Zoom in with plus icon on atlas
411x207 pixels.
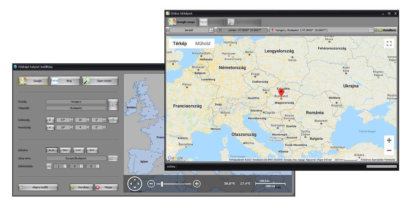[197, 184]
